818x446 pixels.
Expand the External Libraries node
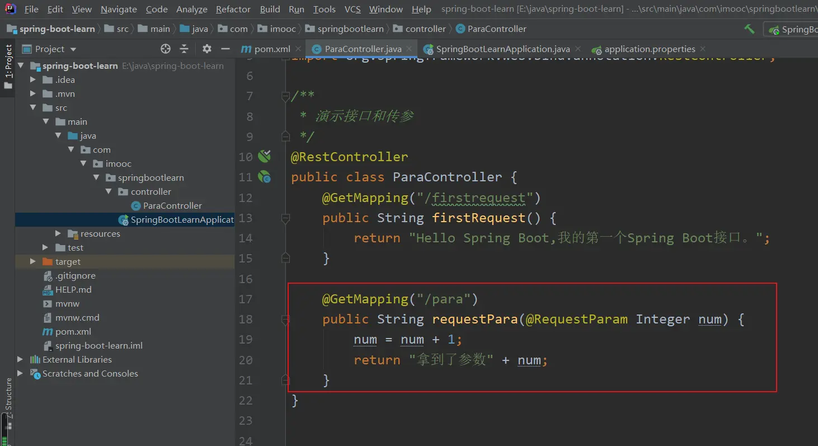pos(20,359)
